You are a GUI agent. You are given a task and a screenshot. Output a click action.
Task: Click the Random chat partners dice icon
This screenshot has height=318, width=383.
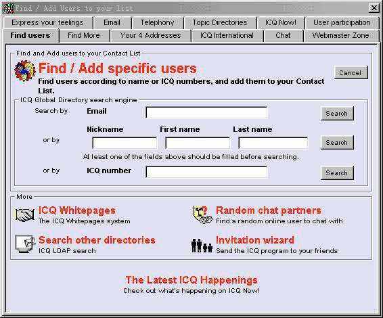(202, 214)
